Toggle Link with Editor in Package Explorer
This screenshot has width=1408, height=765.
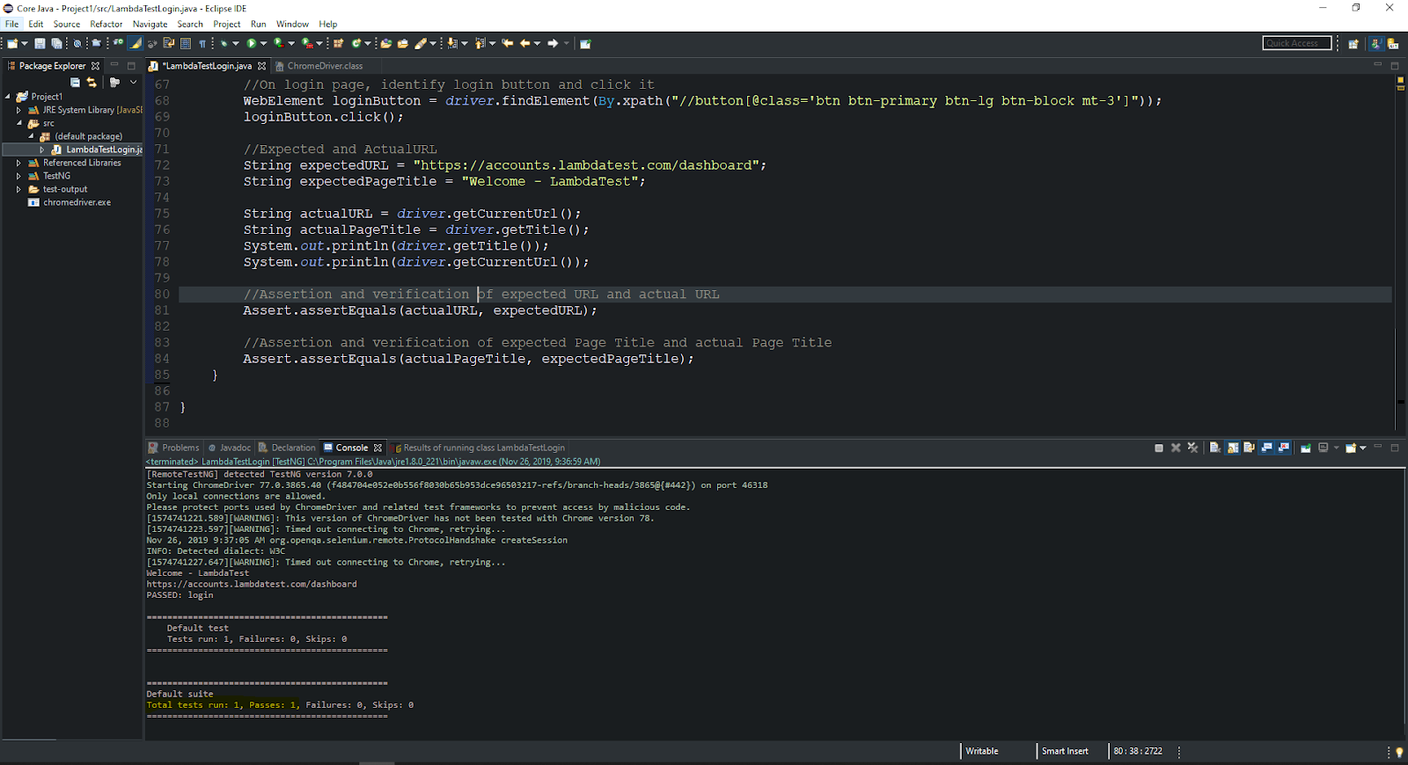[x=92, y=83]
